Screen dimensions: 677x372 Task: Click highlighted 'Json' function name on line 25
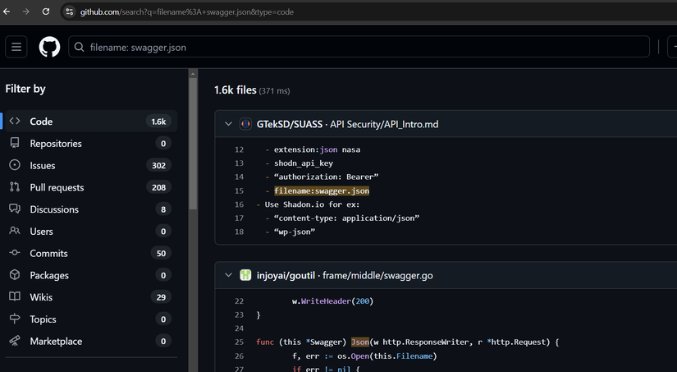pyautogui.click(x=360, y=342)
